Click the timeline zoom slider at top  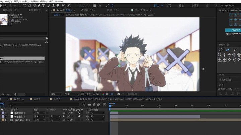point(112,103)
